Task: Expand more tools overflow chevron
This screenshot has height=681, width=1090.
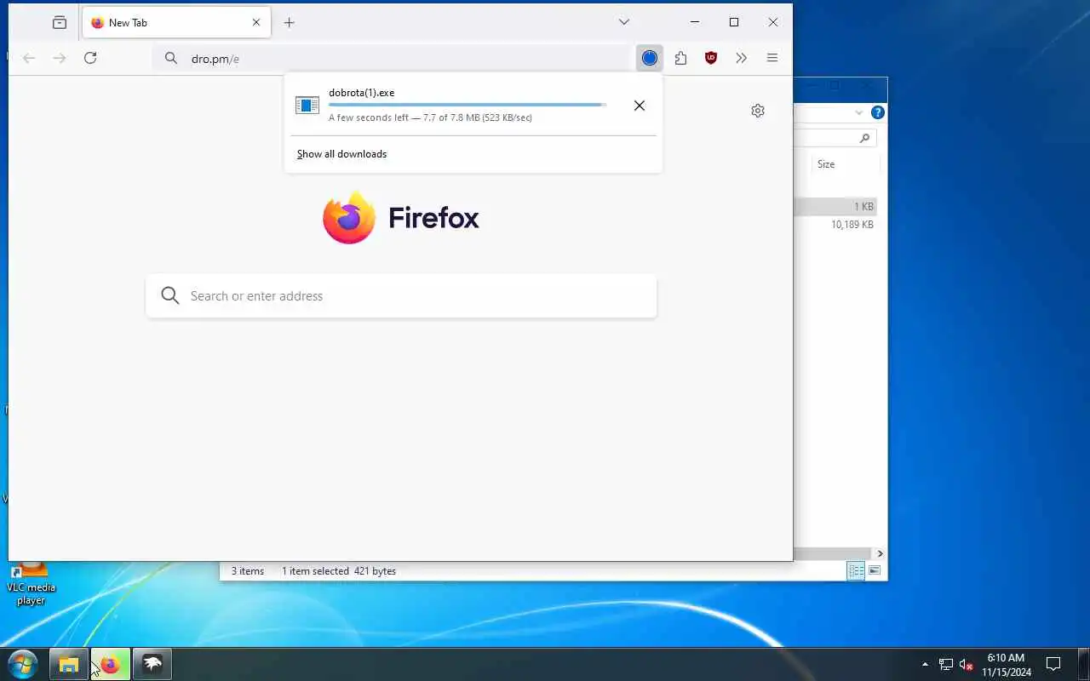Action: point(742,58)
